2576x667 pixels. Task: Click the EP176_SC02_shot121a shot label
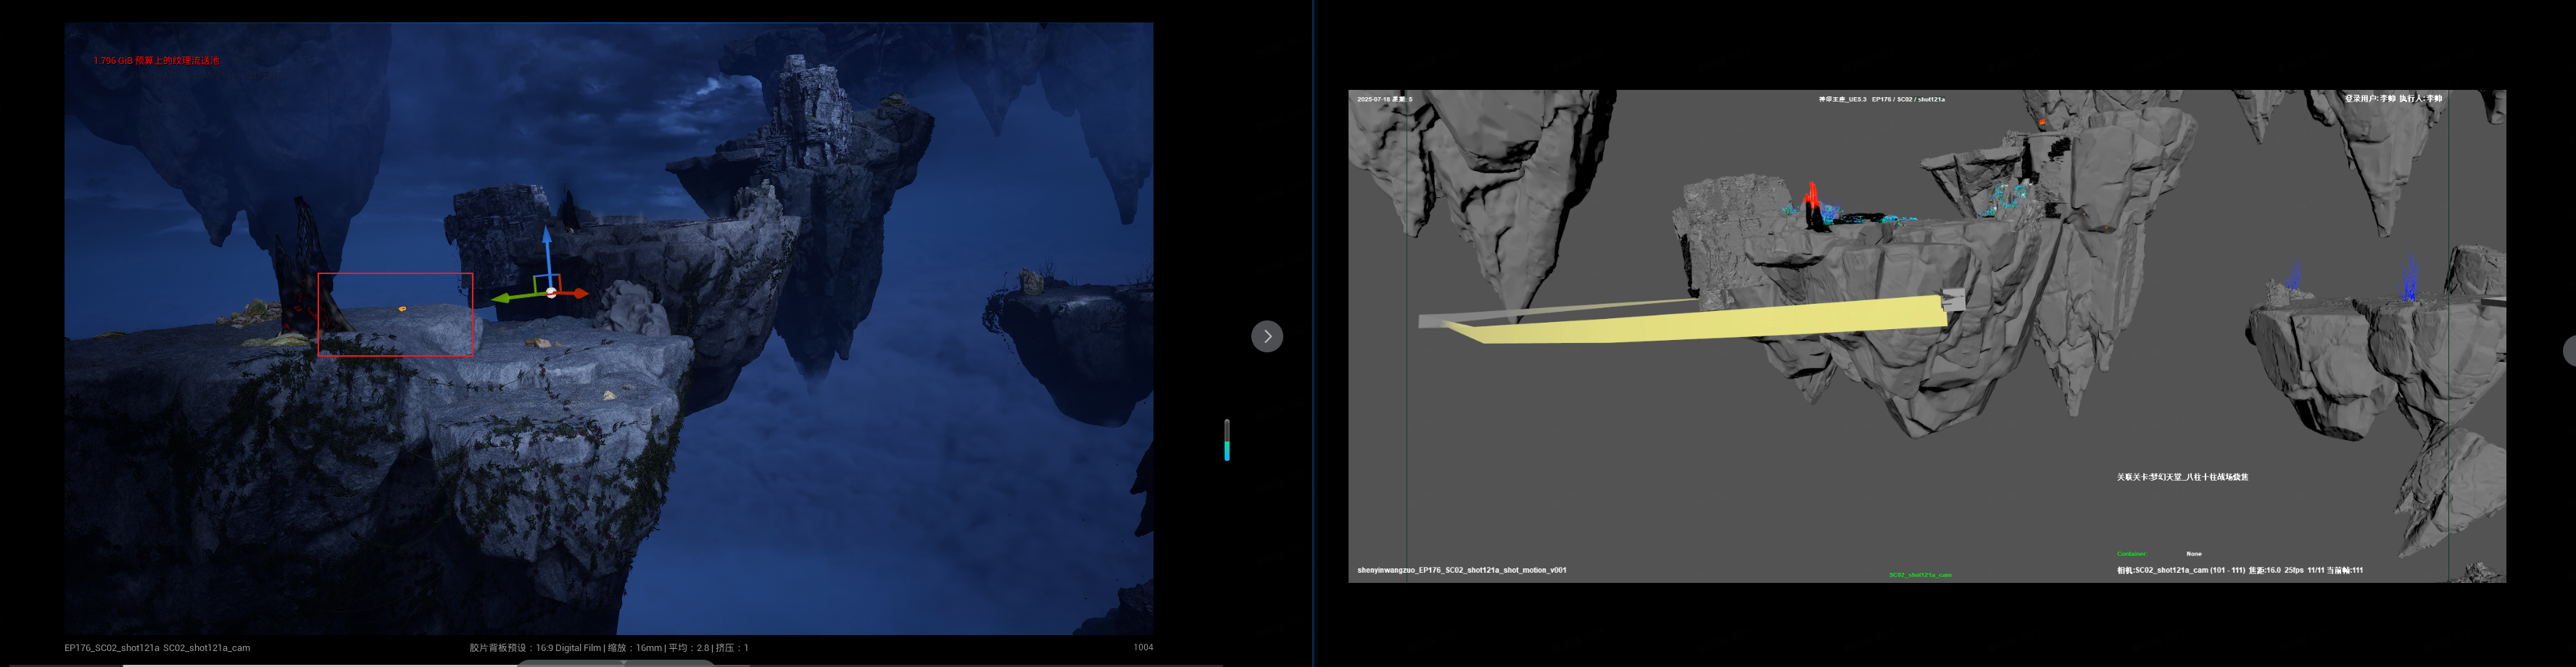[x=157, y=648]
